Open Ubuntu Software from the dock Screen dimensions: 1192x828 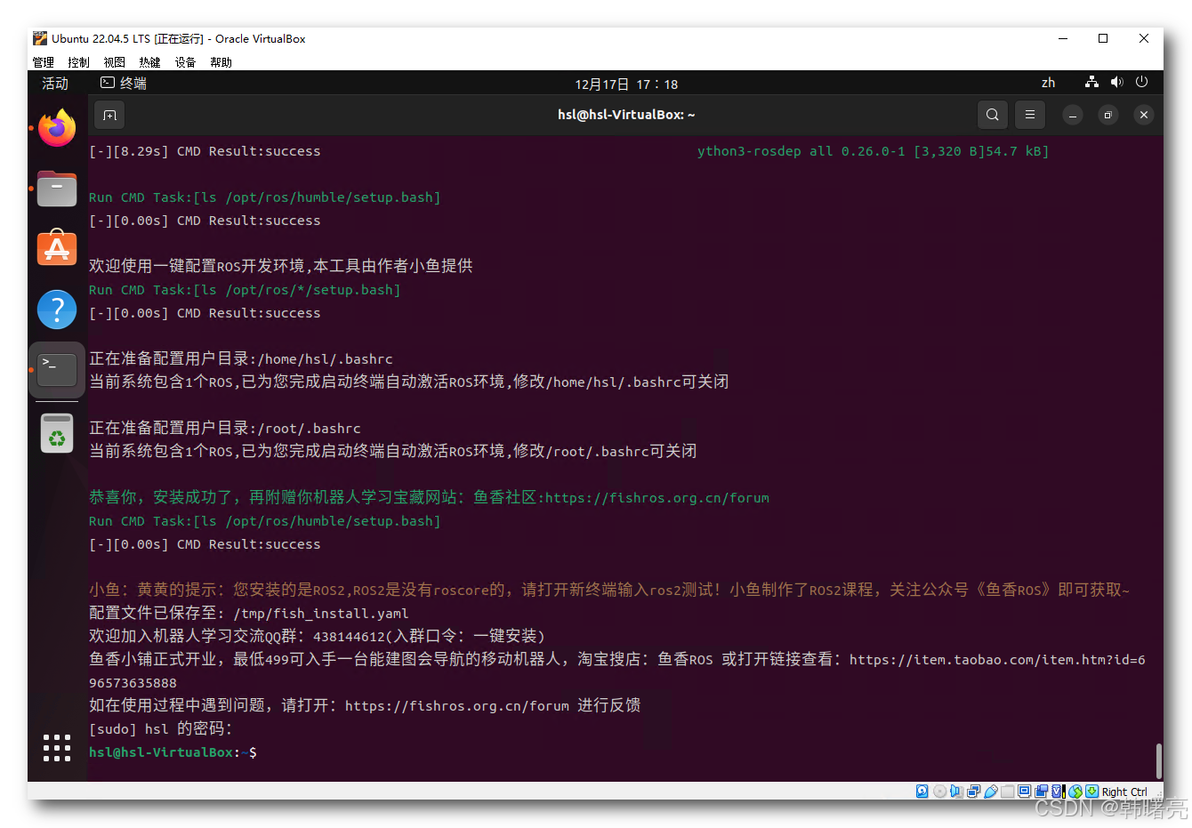point(56,248)
